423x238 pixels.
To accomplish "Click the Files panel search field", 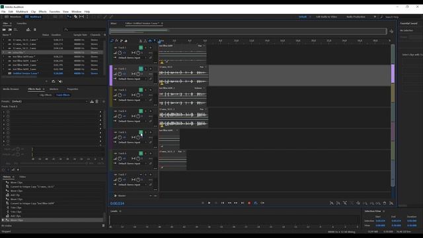I will click(x=85, y=29).
